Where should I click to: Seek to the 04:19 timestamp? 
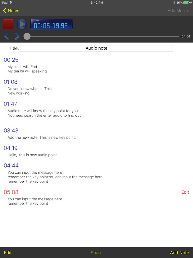pos(11,148)
